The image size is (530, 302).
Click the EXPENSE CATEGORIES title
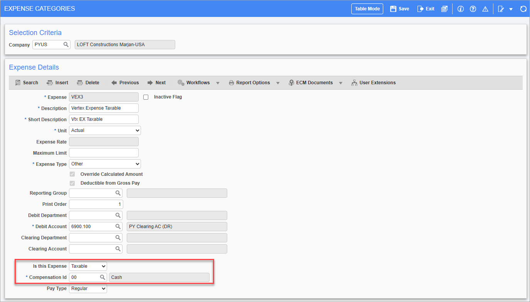(x=40, y=8)
